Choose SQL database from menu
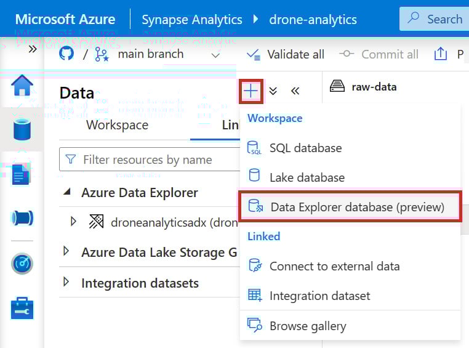 pos(350,148)
